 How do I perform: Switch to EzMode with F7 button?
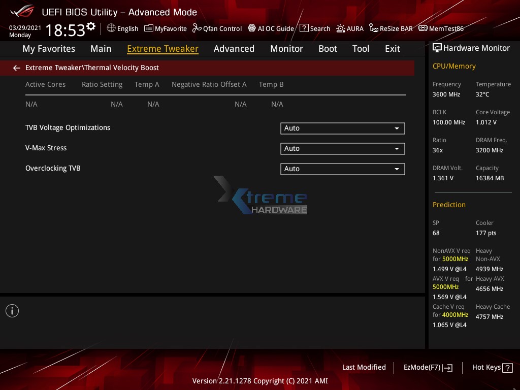pos(428,367)
